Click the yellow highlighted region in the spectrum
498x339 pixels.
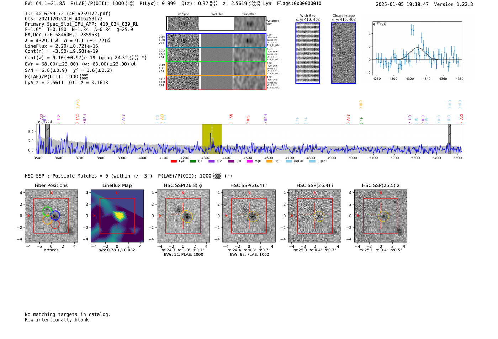[212, 139]
